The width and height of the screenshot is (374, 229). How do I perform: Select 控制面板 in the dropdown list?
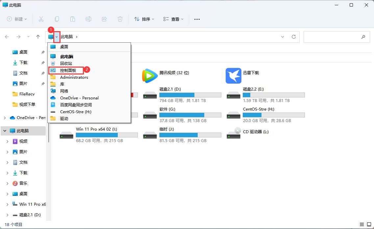pos(89,71)
